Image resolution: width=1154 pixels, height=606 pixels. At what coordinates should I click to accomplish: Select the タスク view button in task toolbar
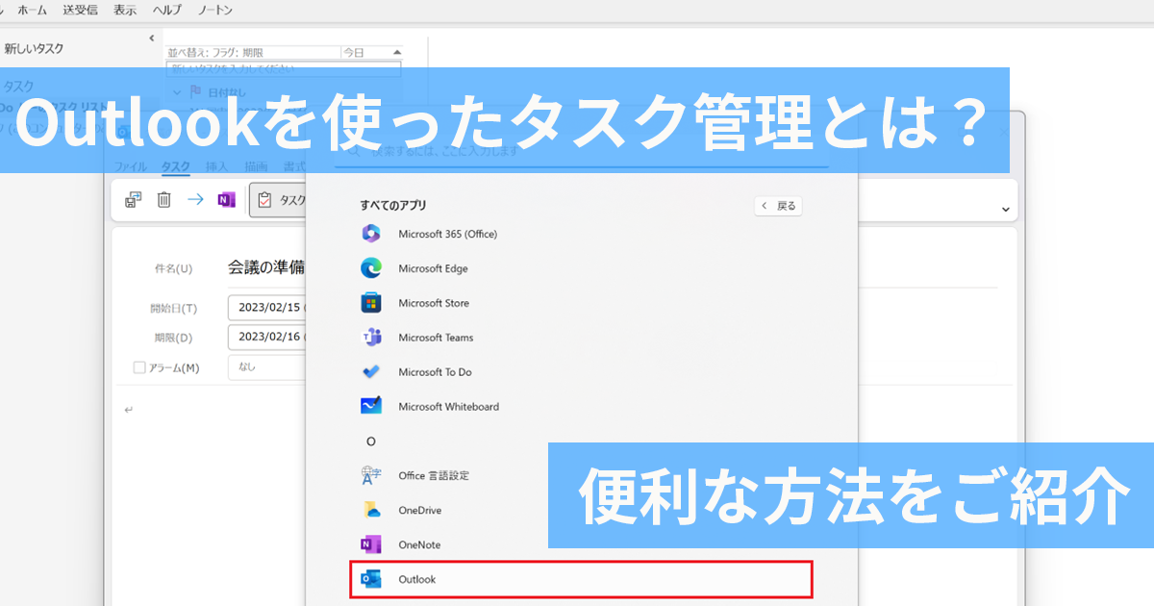point(278,200)
